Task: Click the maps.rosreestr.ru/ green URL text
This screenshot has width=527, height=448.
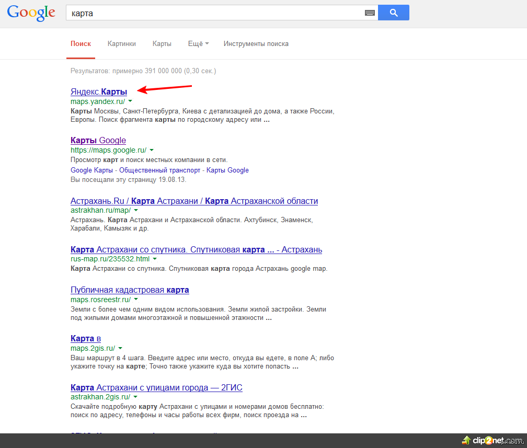Action: [x=101, y=300]
